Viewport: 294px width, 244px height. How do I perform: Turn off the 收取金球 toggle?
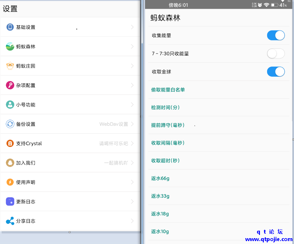[276, 72]
